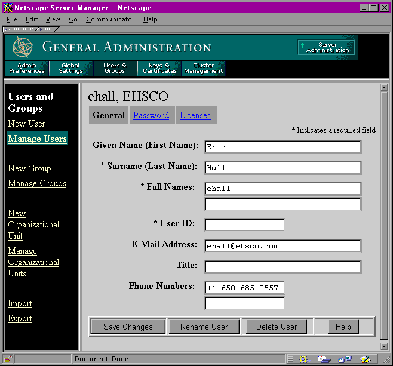This screenshot has height=366, width=393.
Task: Open the Mailbox icon in component bar
Action: [324, 359]
